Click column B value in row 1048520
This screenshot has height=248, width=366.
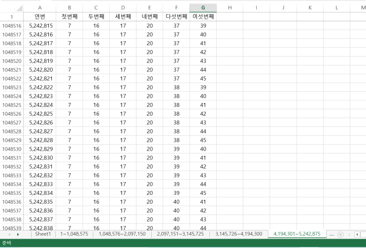[x=69, y=61]
